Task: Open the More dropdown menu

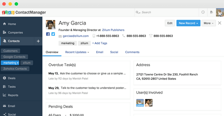Action: pos(209,23)
